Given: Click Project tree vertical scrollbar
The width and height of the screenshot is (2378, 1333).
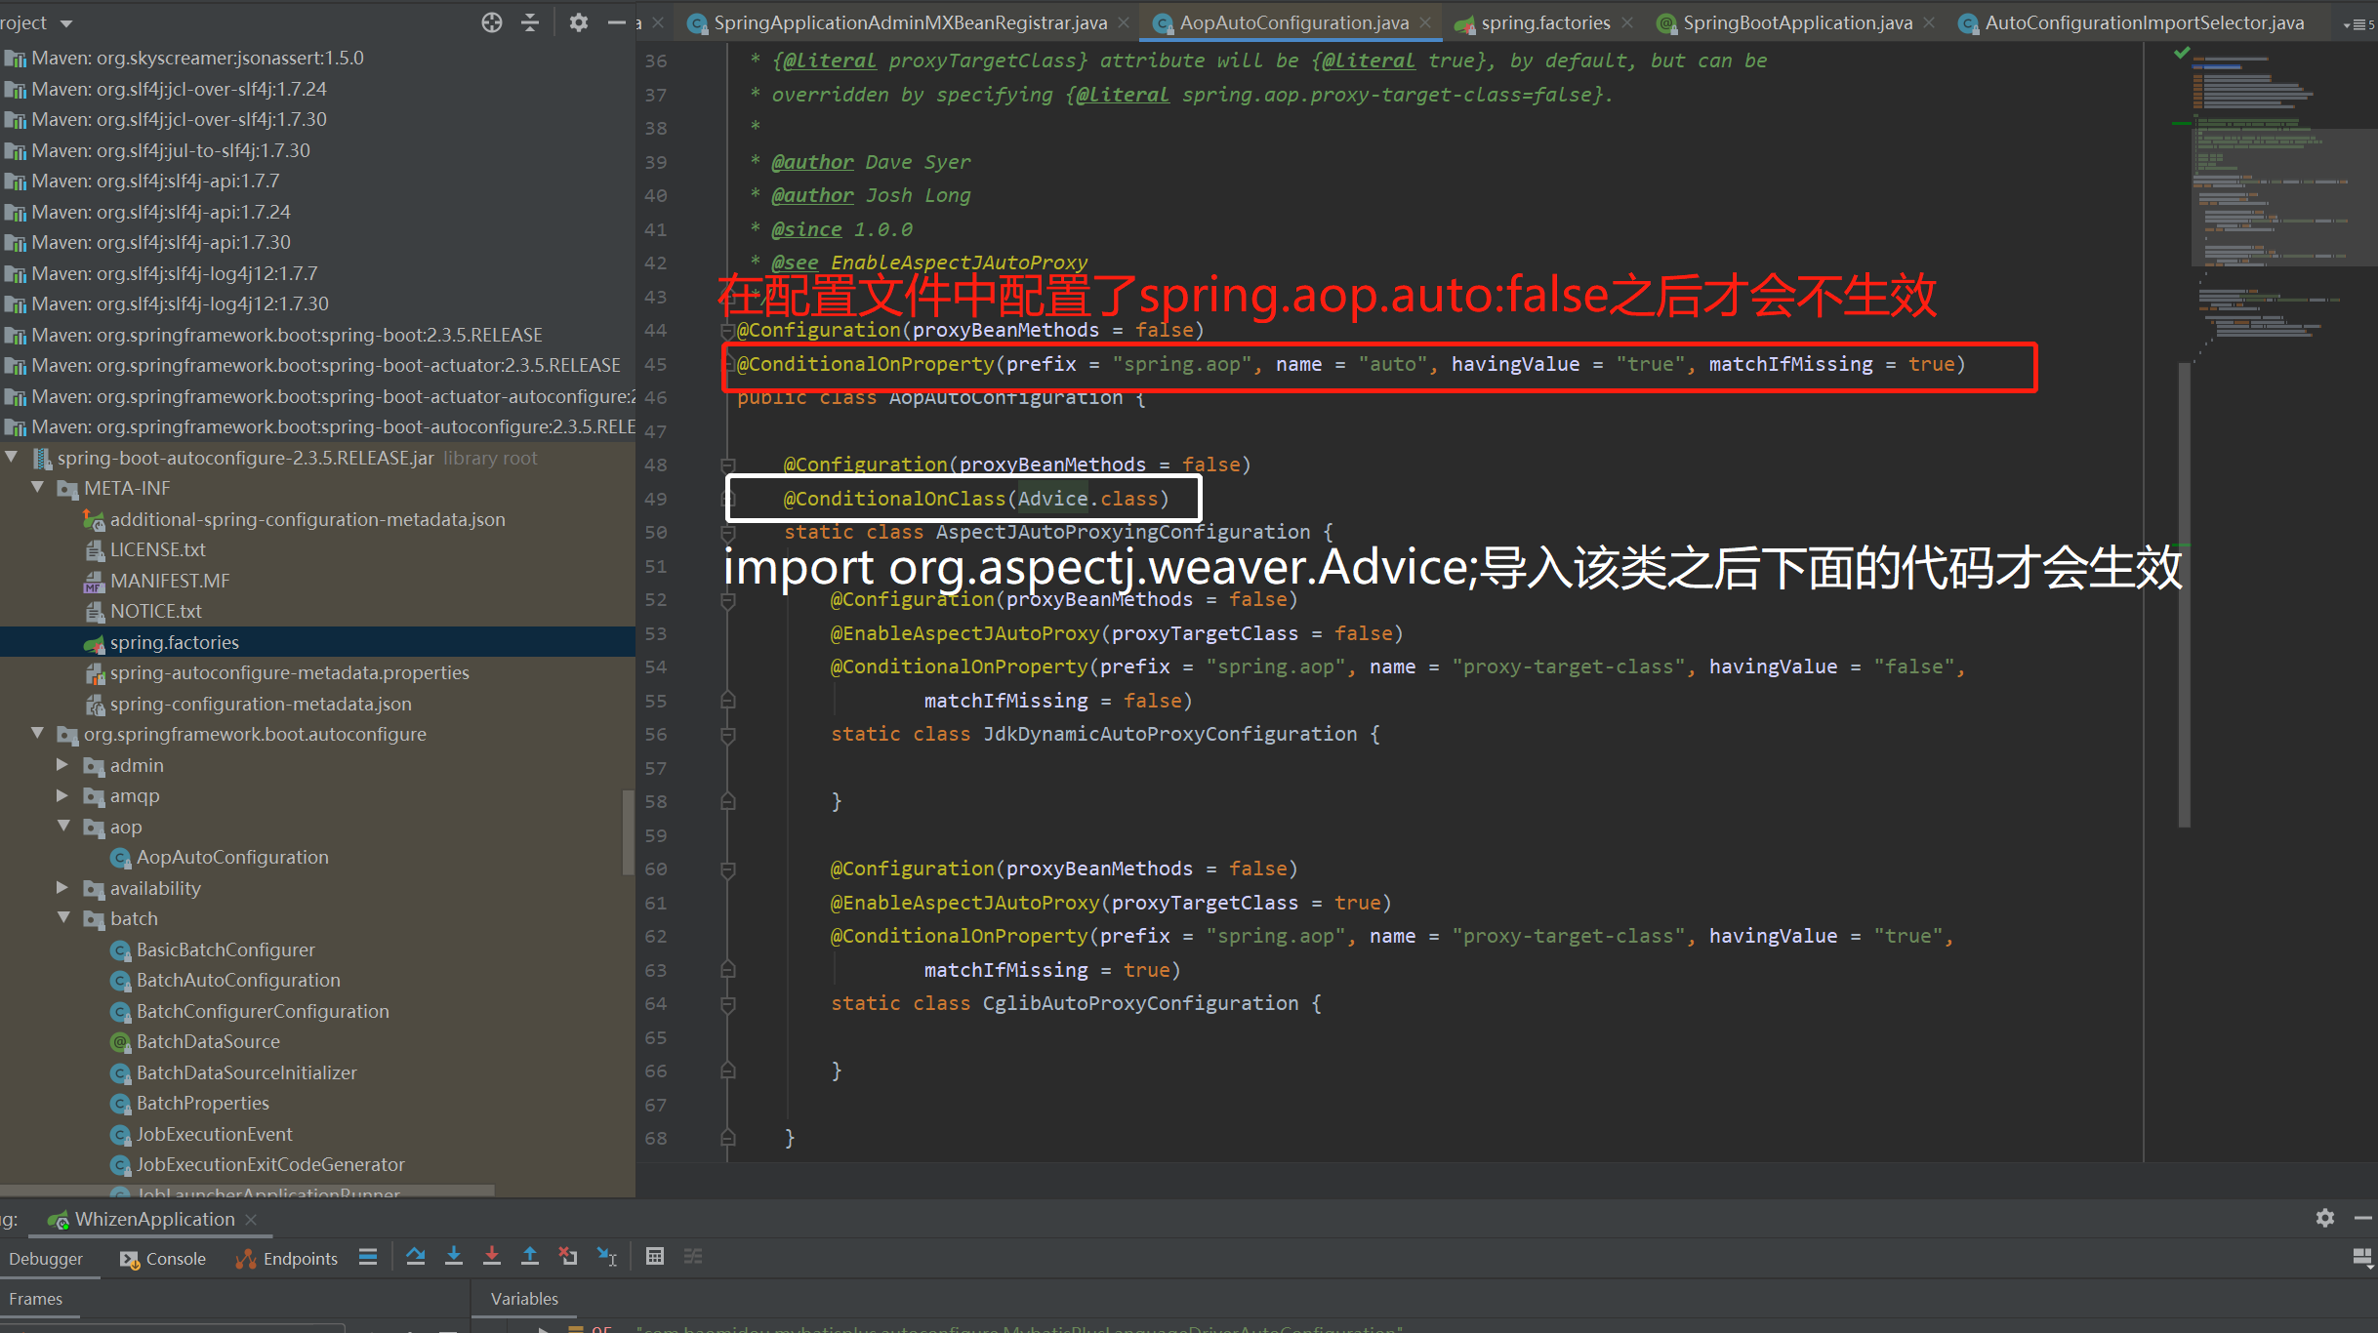Looking at the screenshot, I should tap(628, 832).
